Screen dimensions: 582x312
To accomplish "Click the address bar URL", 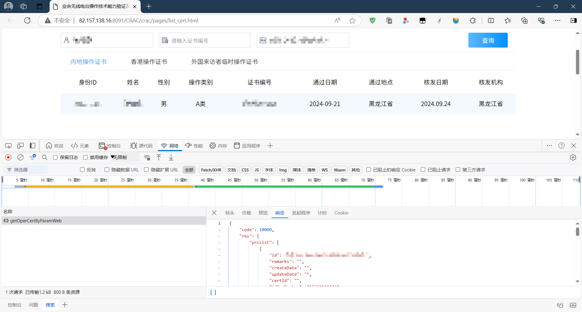I will click(139, 21).
